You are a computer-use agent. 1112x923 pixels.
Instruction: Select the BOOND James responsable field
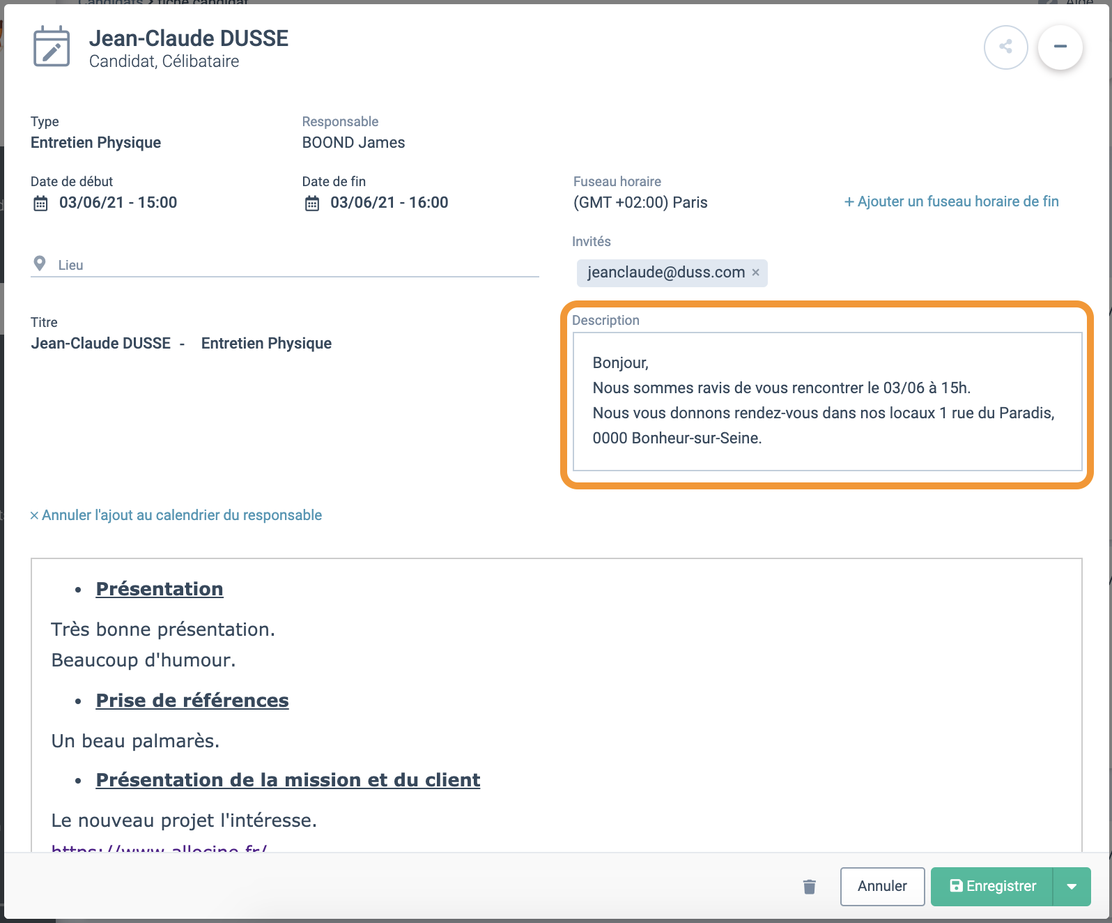[x=353, y=142]
